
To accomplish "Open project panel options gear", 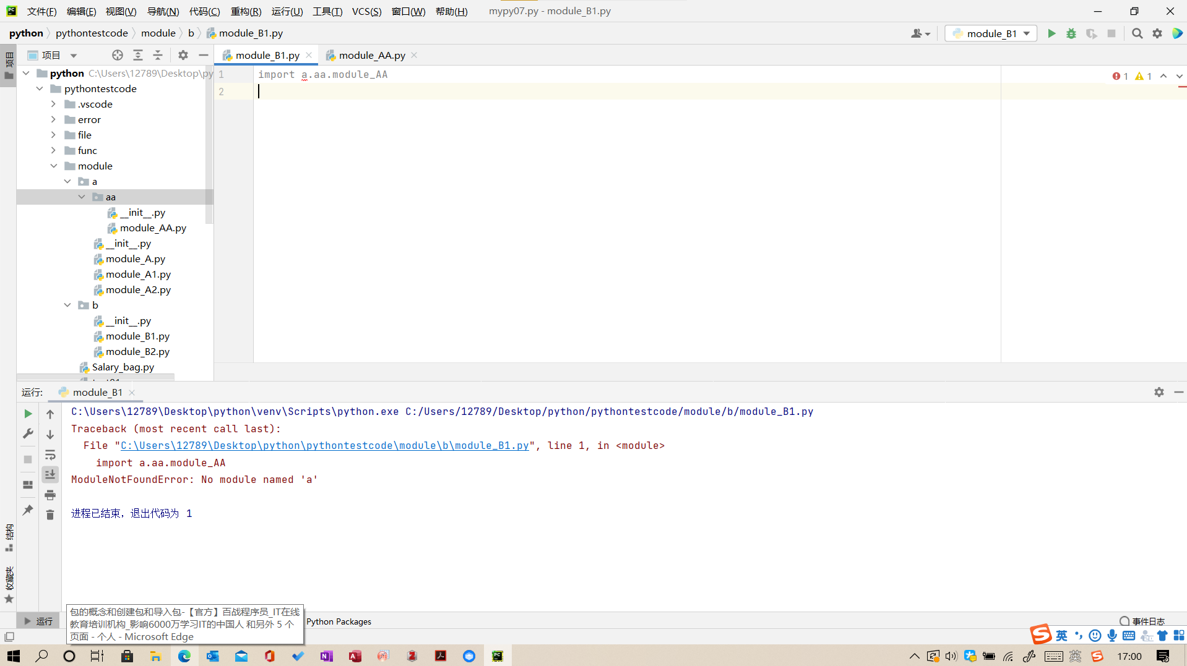I will click(183, 55).
